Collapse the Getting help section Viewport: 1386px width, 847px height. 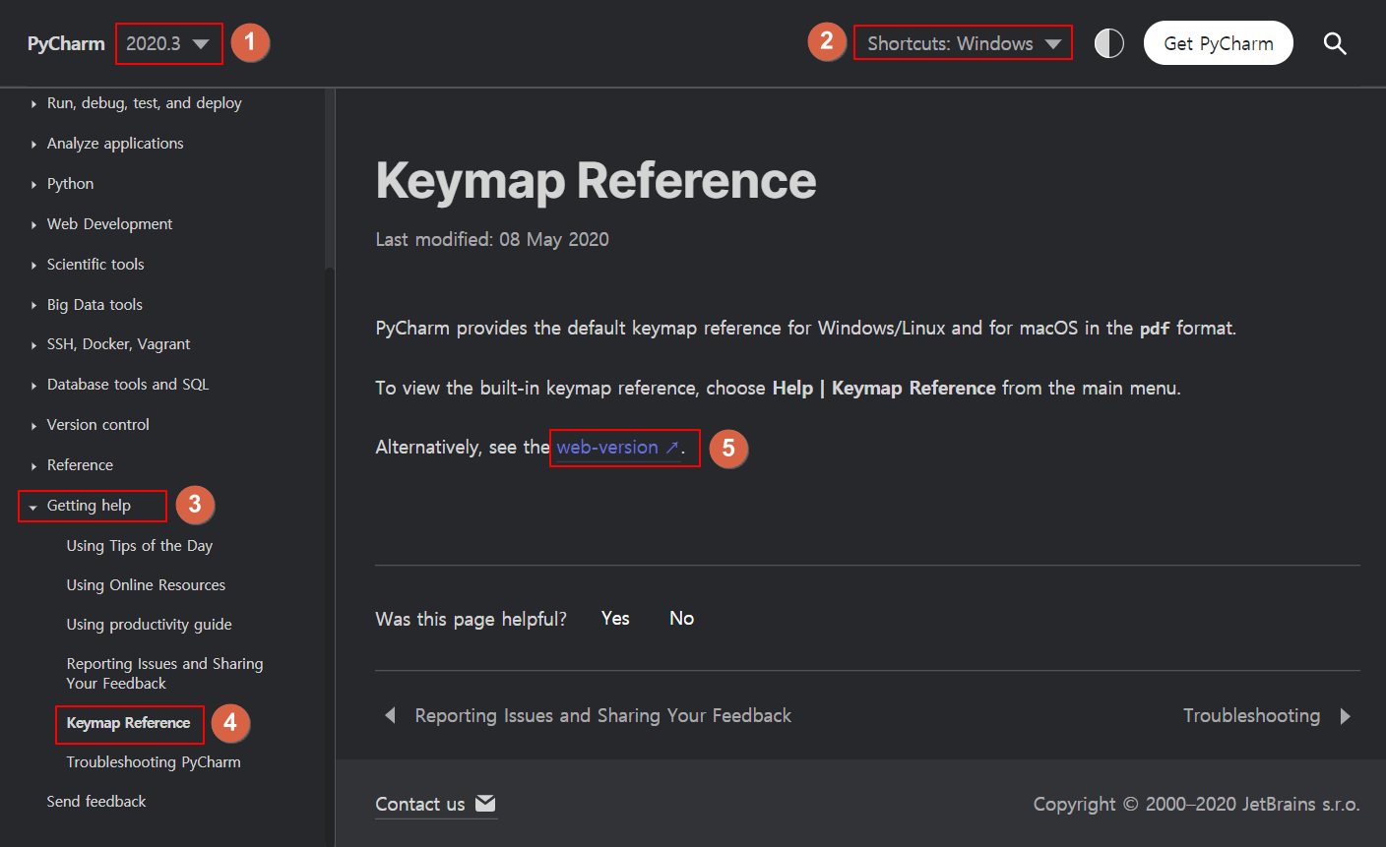pyautogui.click(x=89, y=506)
